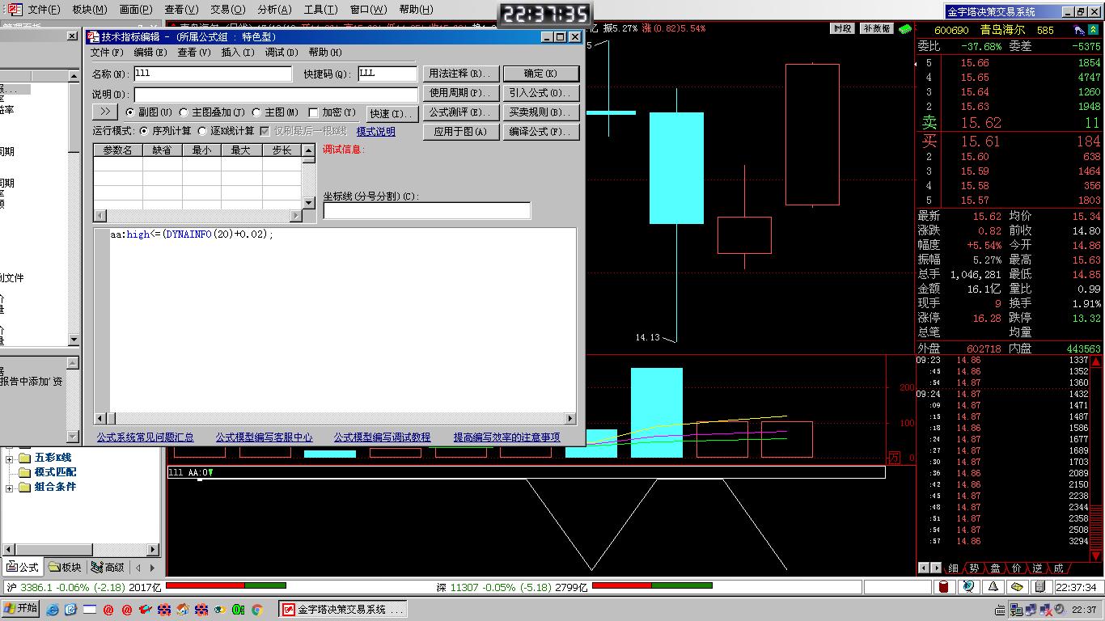The width and height of the screenshot is (1105, 621).
Task: Select the 主图叠加 radio option
Action: 184,112
